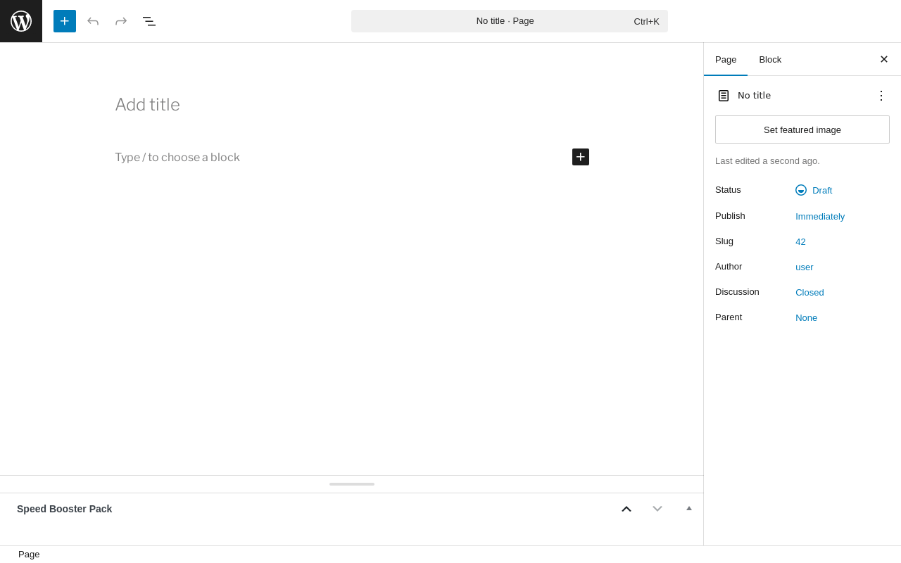Set the parent page from None
Image resolution: width=901 pixels, height=563 pixels.
click(x=807, y=317)
